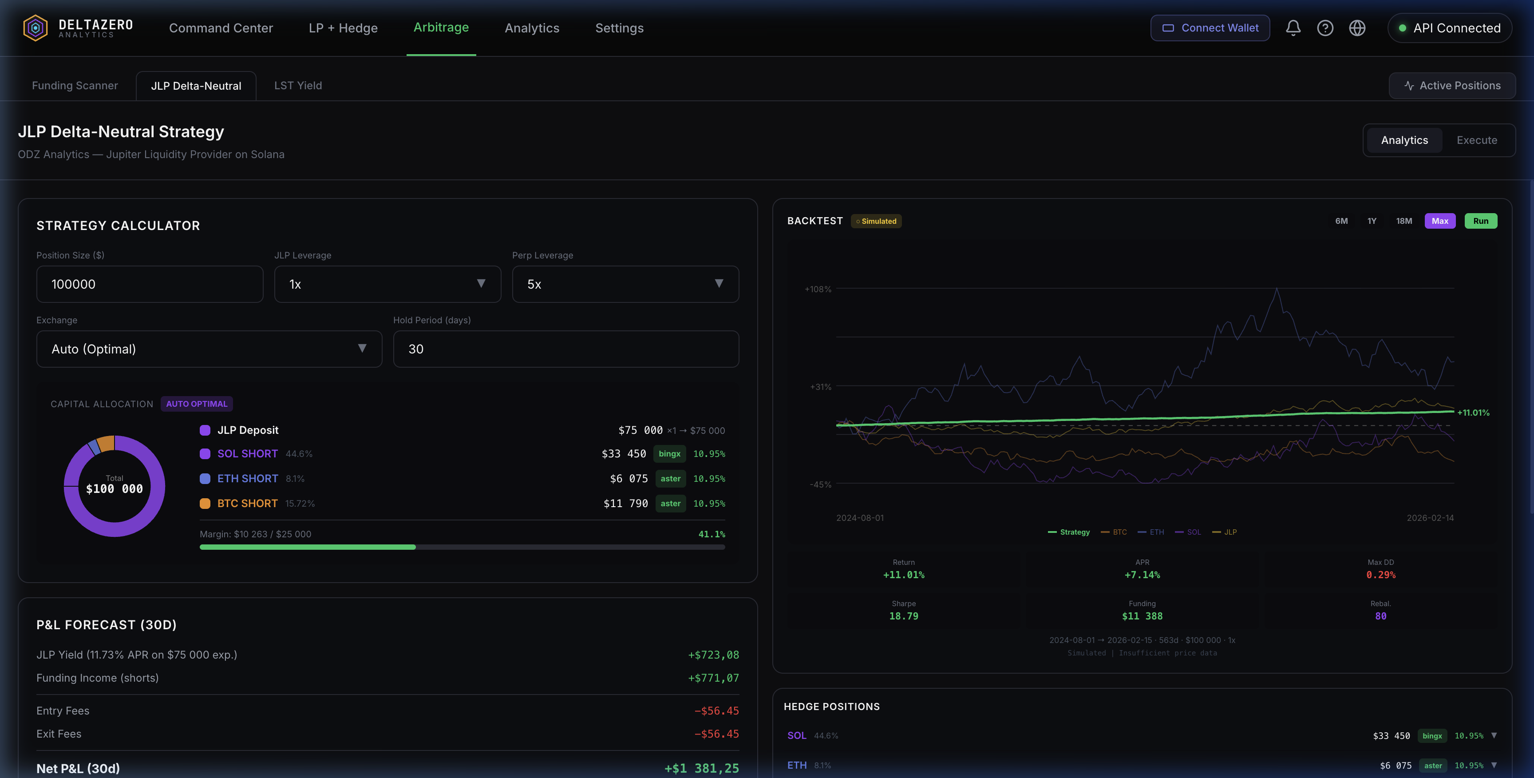Toggle the Strategy series in the chart legend
This screenshot has width=1534, height=778.
click(x=1069, y=532)
